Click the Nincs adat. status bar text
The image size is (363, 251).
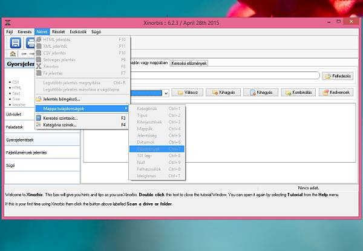pos(308,188)
